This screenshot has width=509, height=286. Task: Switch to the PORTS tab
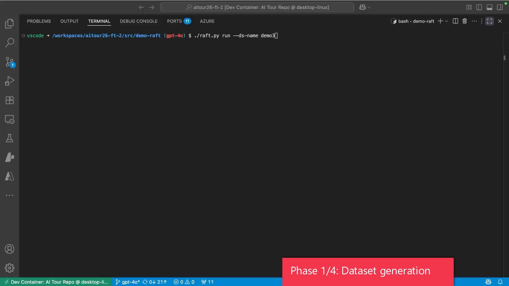click(x=174, y=21)
